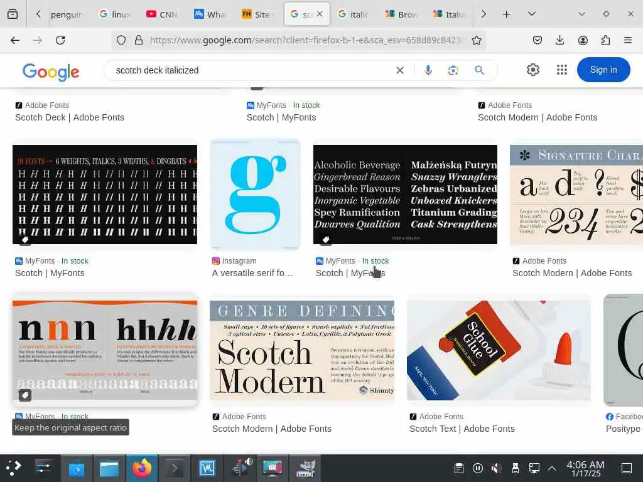The height and width of the screenshot is (482, 643).
Task: Open the 6 Weights Italics H-grid thumbnail
Action: coord(105,195)
